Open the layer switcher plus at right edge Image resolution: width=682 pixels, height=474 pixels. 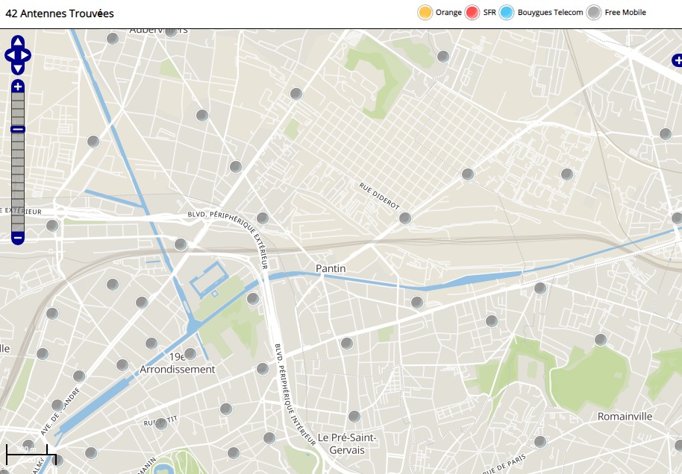(x=676, y=60)
